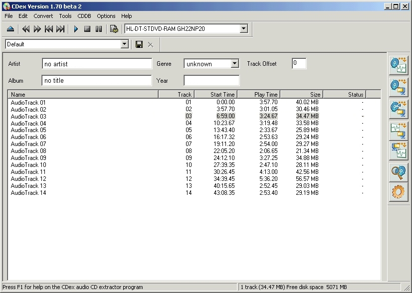Sort by the Status column header

coord(345,95)
